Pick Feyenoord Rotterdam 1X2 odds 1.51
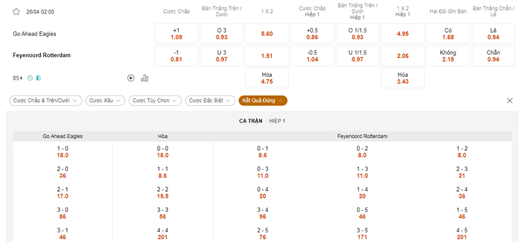Viewport: 524px width, 246px height. pos(267,56)
